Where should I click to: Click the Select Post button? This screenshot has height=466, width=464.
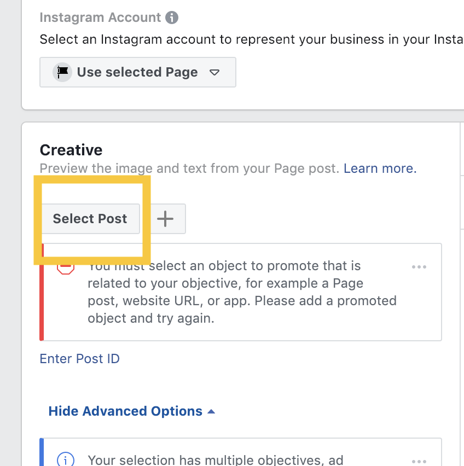(90, 219)
